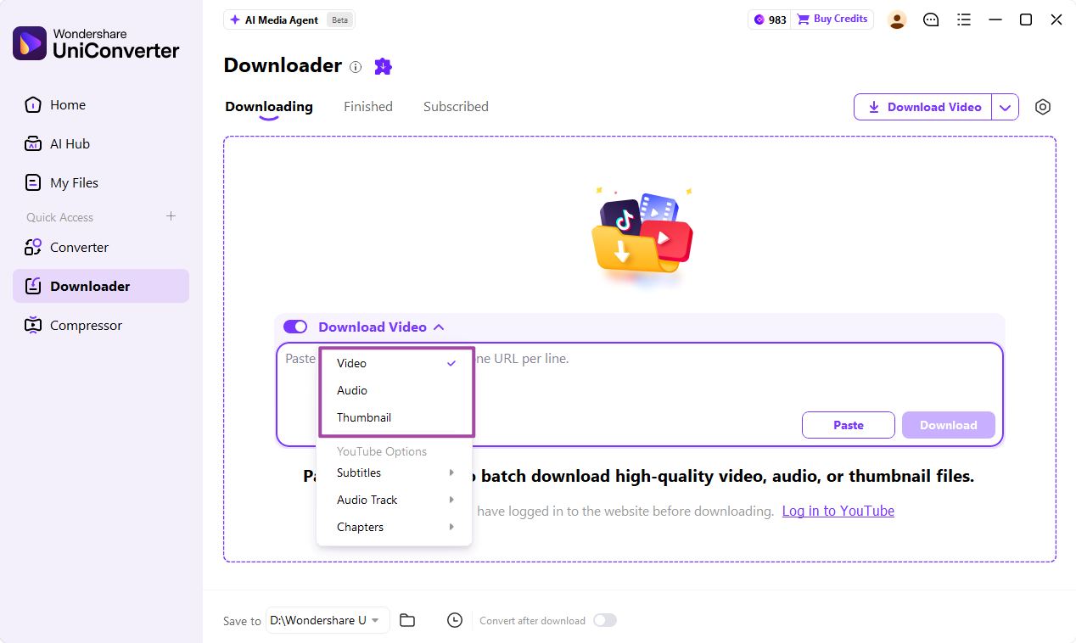Click the Beta badge
Viewport: 1076px width, 643px height.
(339, 20)
